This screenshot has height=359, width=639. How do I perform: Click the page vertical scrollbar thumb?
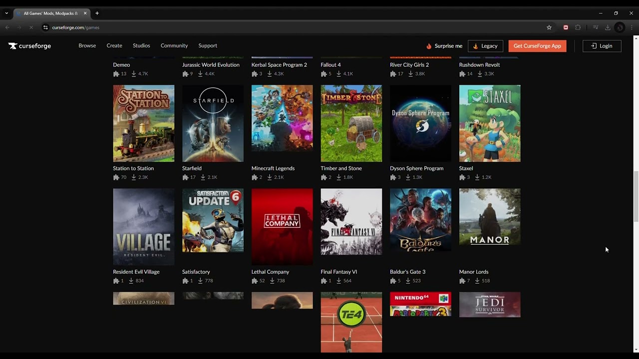[x=636, y=196]
